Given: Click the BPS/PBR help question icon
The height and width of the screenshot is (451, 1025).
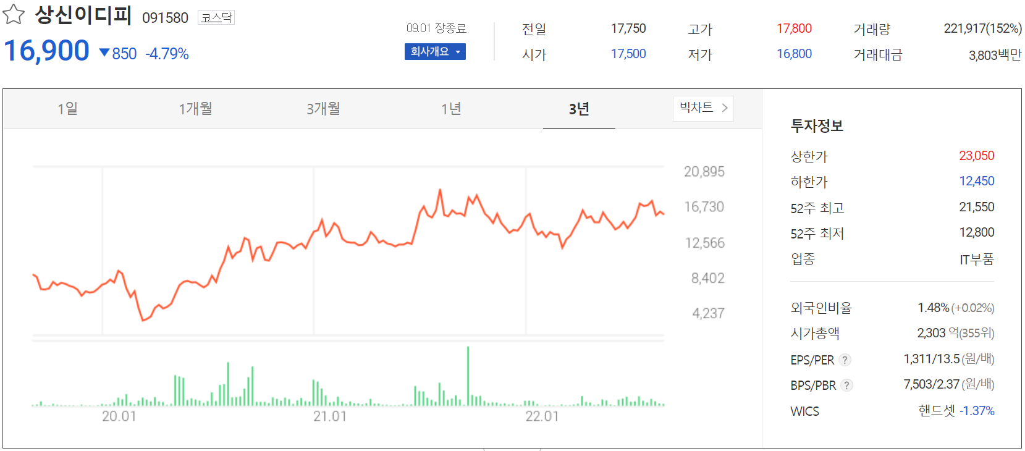Looking at the screenshot, I should coord(846,386).
